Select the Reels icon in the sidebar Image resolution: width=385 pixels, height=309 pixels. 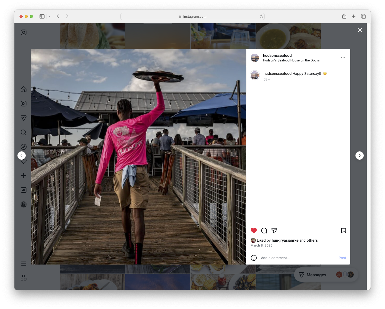[23, 104]
